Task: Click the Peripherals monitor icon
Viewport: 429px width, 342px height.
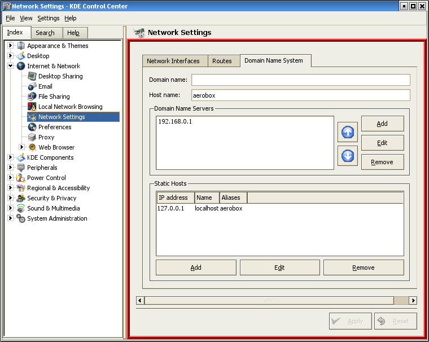Action: (x=21, y=168)
